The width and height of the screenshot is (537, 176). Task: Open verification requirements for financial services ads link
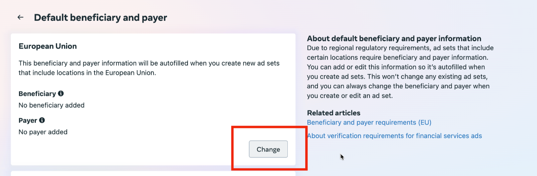tap(394, 136)
